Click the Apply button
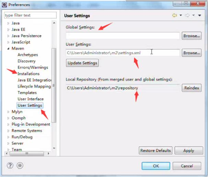 pyautogui.click(x=189, y=151)
